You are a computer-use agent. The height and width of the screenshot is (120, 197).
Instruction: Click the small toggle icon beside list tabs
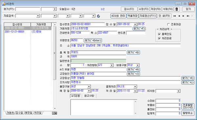pos(55,113)
